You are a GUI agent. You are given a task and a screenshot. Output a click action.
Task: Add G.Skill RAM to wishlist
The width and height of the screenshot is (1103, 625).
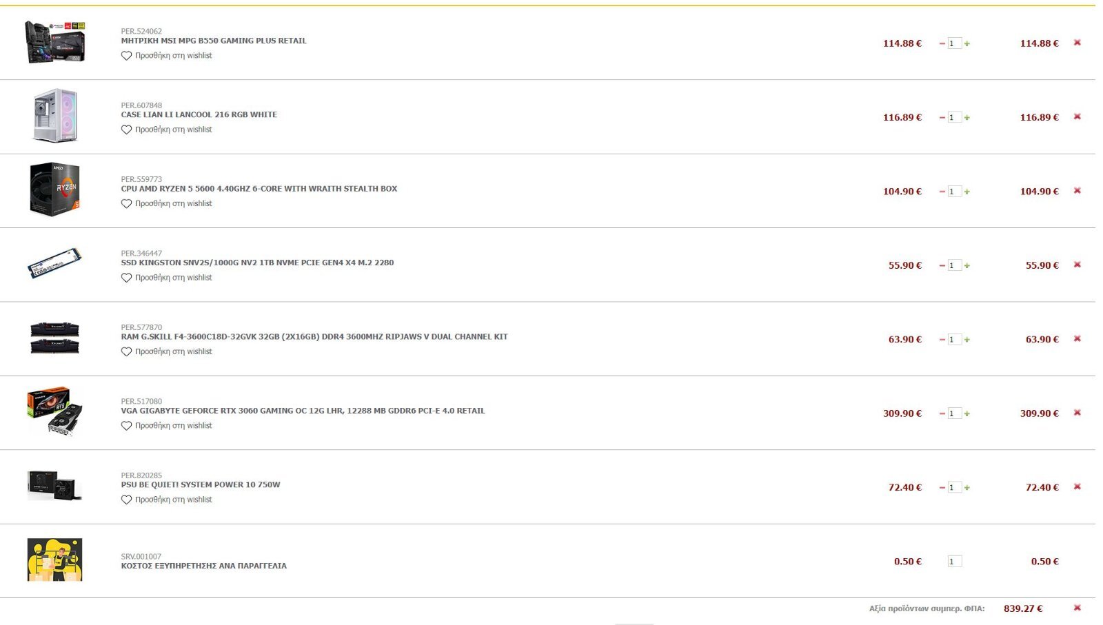(x=166, y=351)
